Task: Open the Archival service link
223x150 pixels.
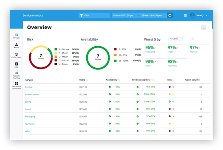Action: 29,87
